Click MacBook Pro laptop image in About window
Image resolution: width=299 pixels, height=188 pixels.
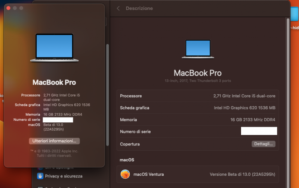tap(54, 48)
